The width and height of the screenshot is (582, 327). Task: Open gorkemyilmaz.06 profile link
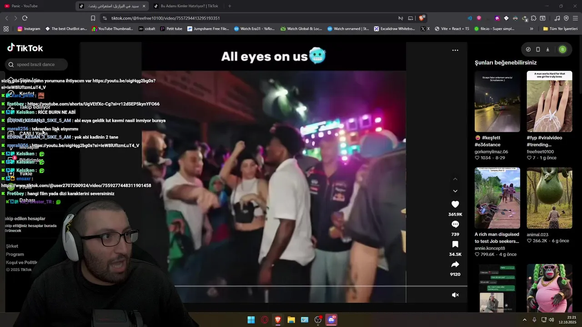click(491, 152)
